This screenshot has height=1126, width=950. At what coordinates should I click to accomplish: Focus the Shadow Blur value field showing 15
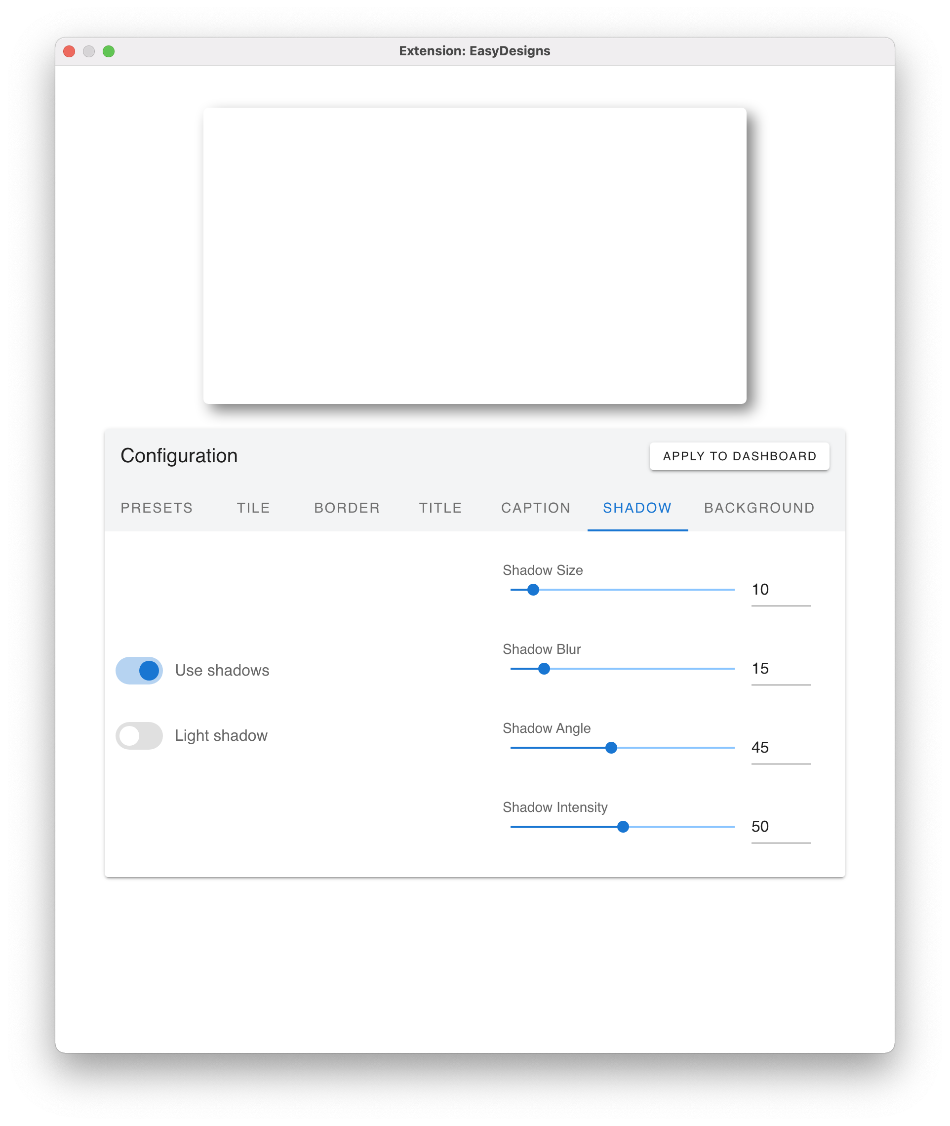point(781,669)
